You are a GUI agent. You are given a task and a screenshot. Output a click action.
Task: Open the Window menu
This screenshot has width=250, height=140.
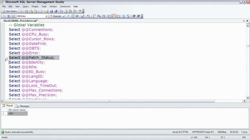click(53, 7)
